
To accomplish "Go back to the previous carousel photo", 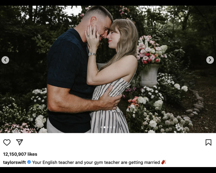I will pyautogui.click(x=5, y=60).
